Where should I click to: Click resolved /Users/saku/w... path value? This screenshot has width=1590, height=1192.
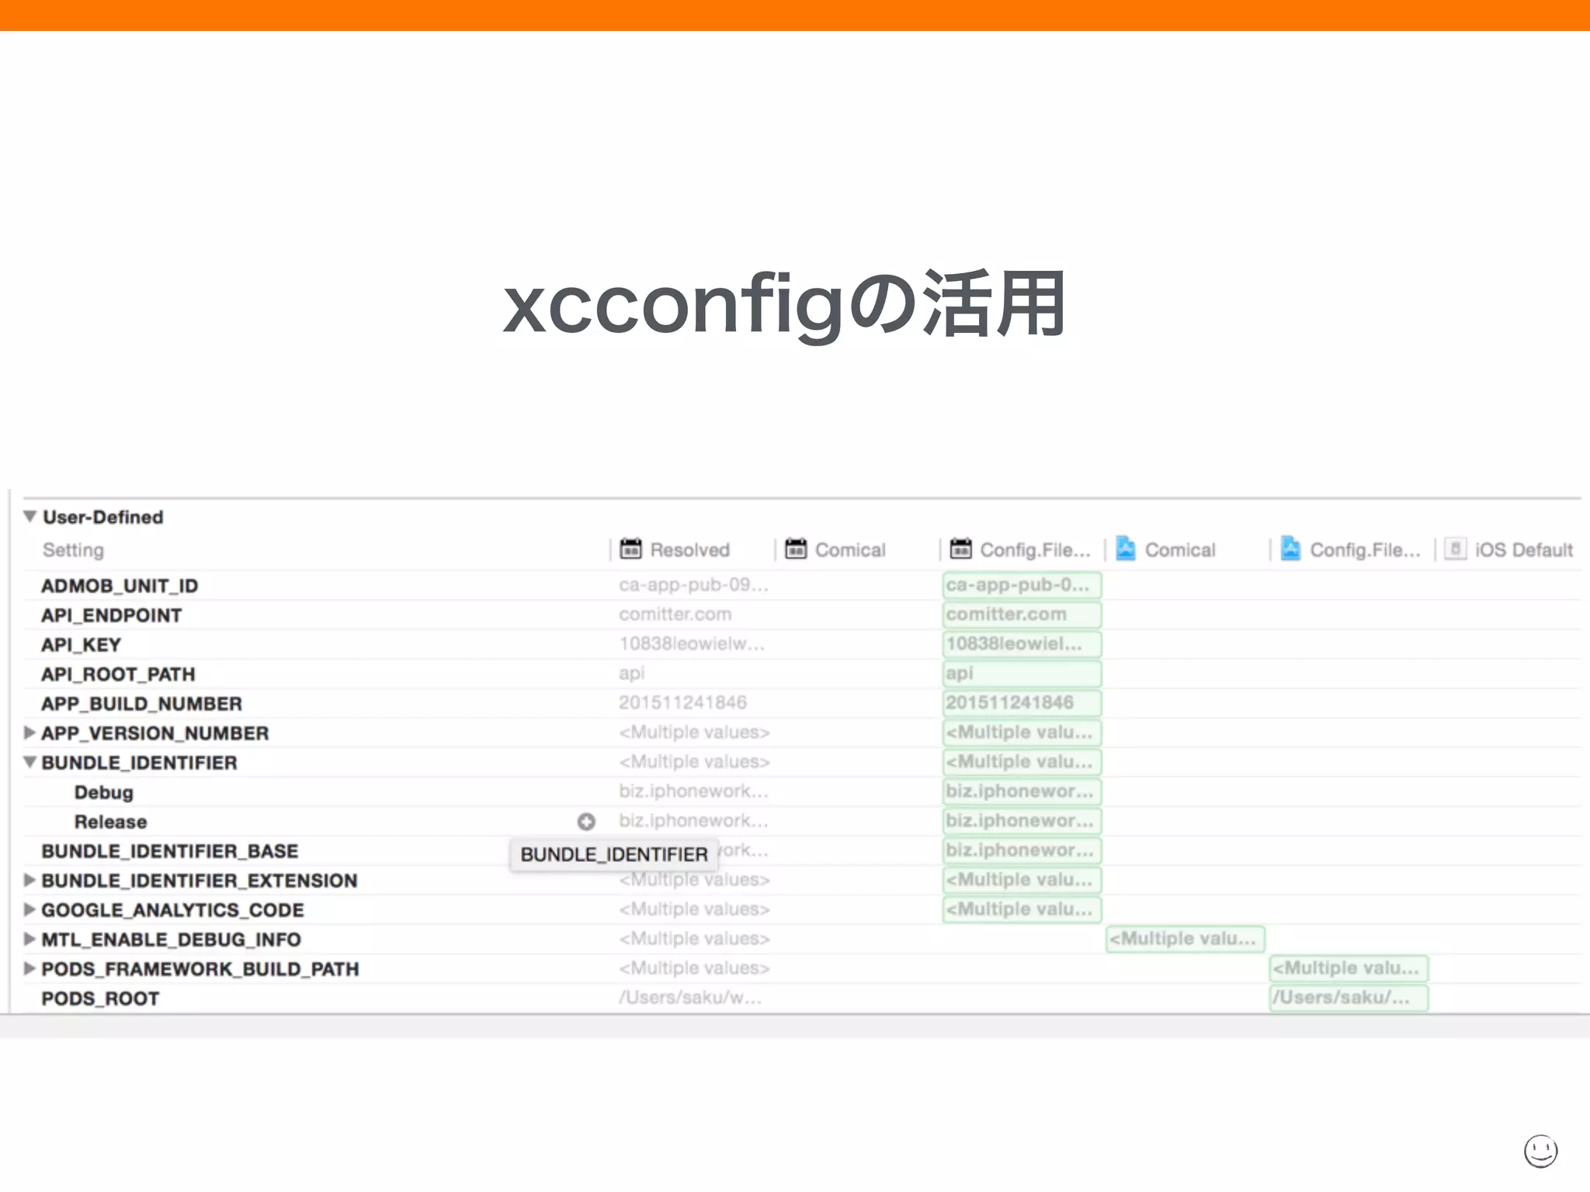pyautogui.click(x=689, y=997)
